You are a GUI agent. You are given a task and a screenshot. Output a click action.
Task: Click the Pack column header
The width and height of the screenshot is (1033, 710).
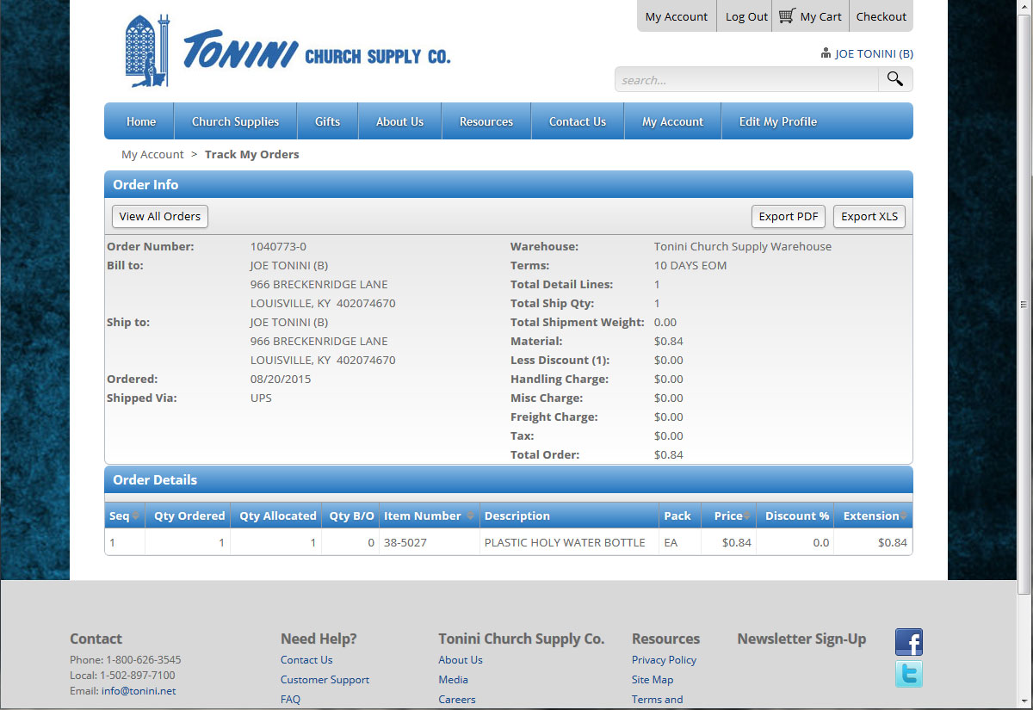click(680, 516)
